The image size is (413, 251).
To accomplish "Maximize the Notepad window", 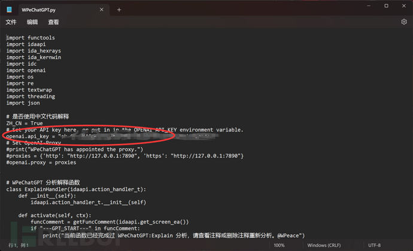I will pos(386,6).
